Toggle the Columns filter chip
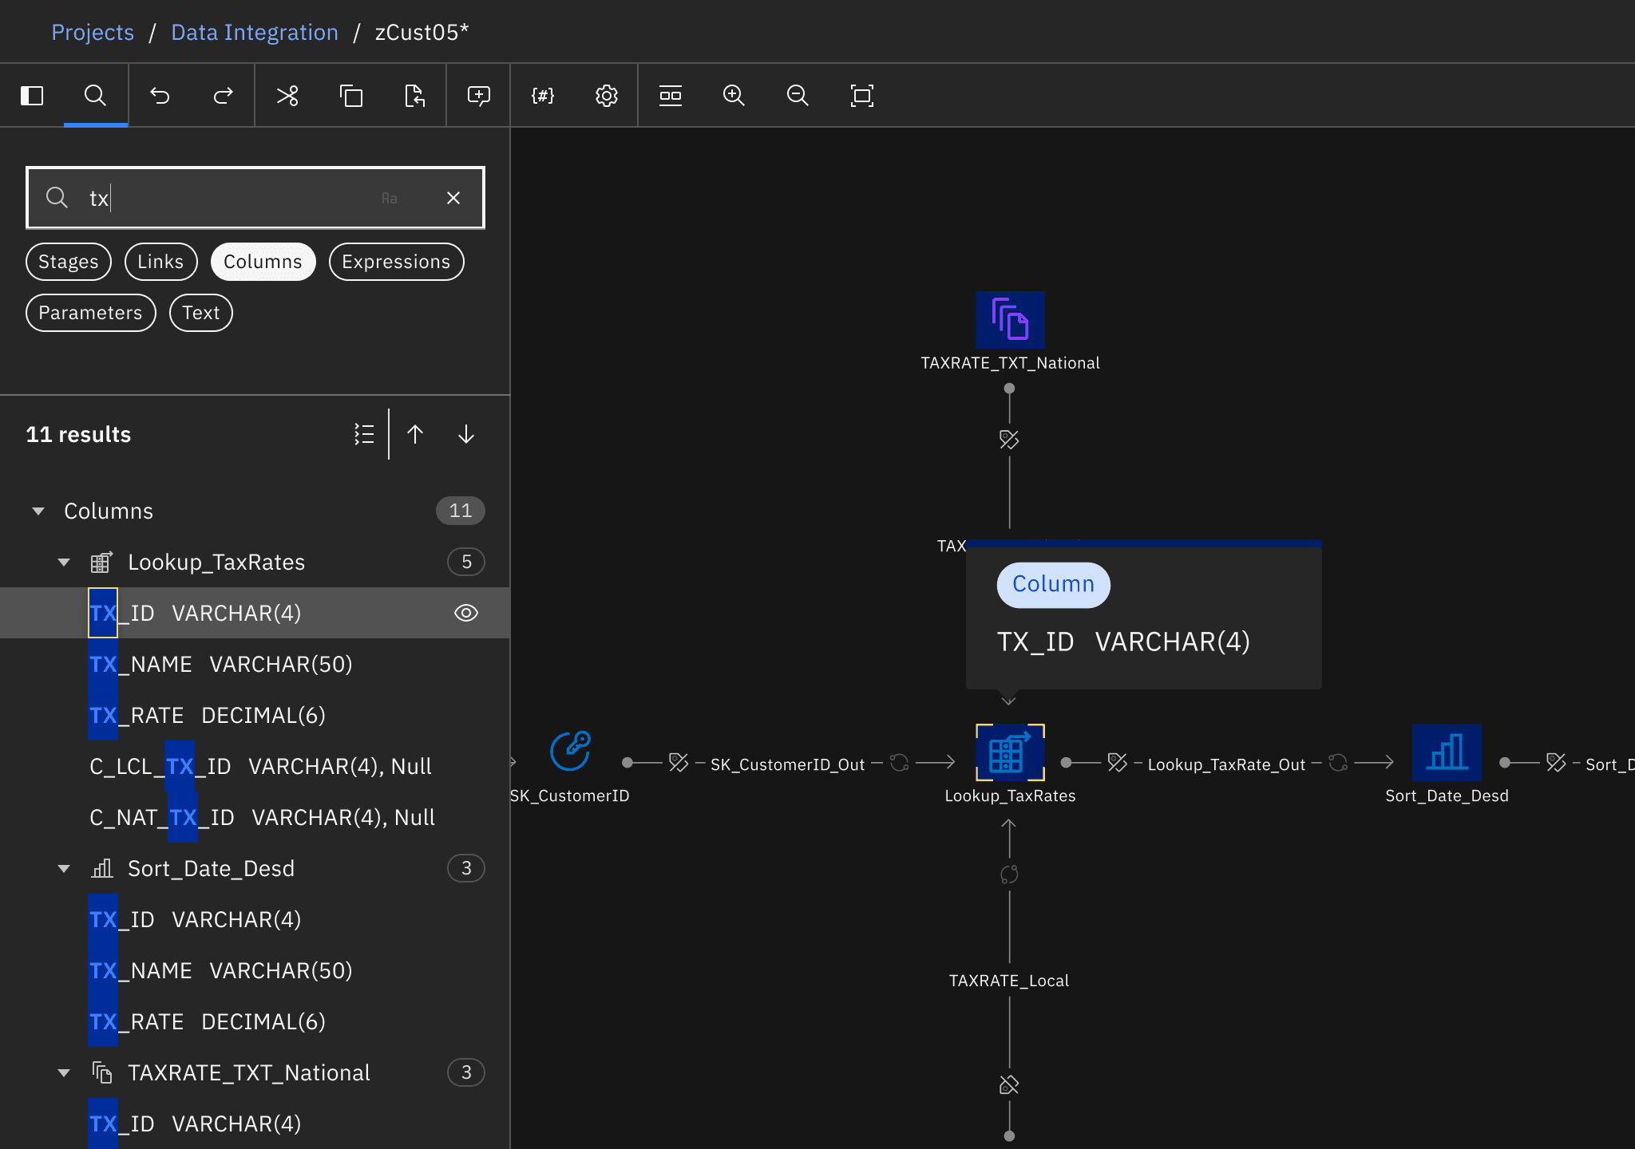 coord(263,262)
